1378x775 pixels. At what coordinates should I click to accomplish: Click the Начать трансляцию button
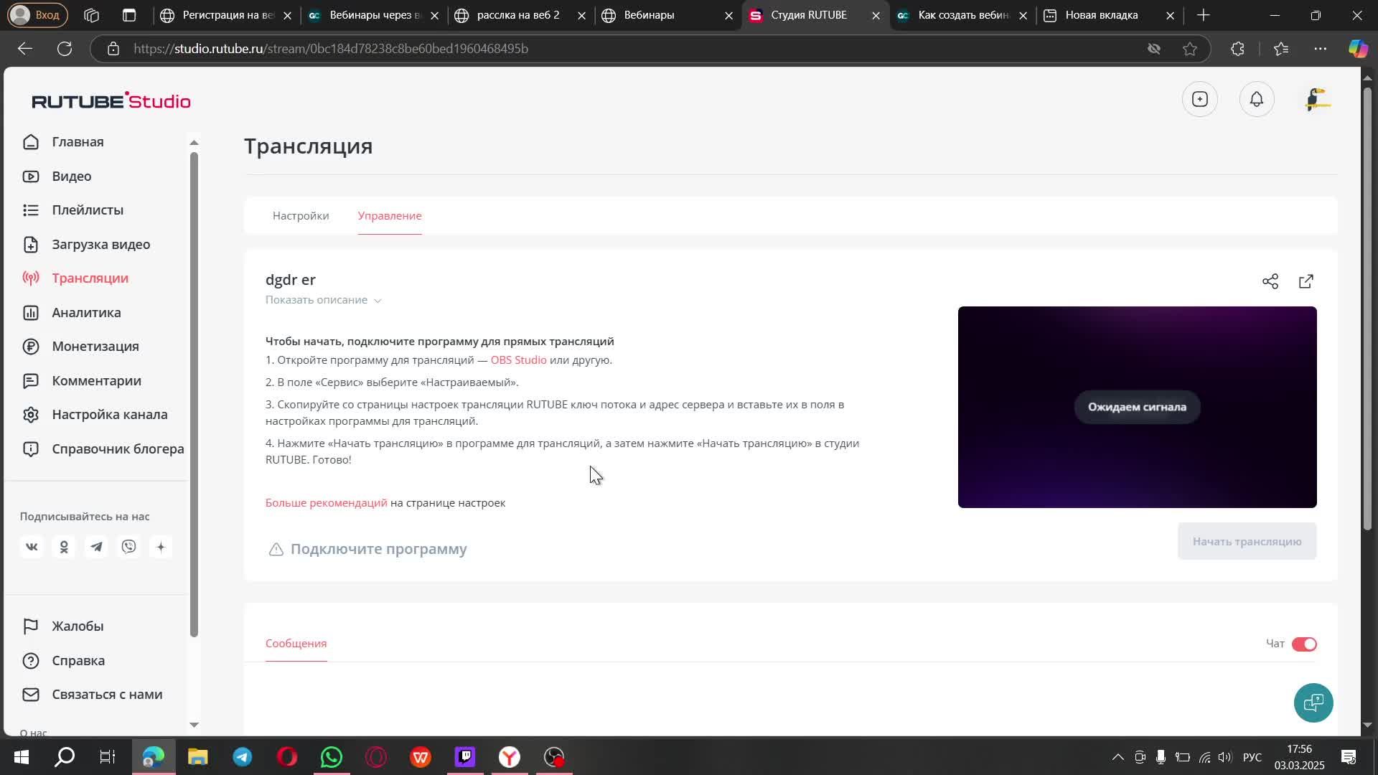click(1247, 542)
